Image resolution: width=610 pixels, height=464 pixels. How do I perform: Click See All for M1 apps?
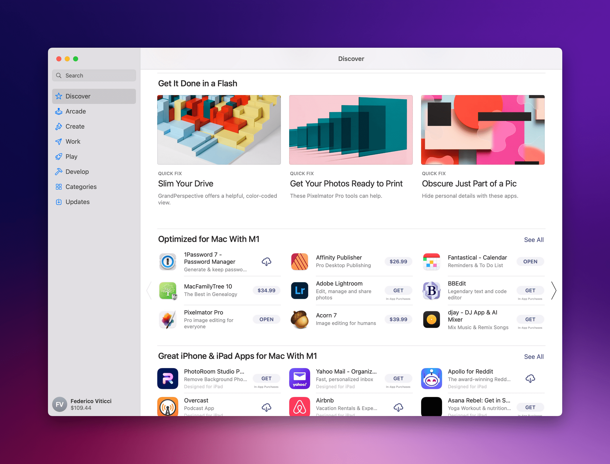point(533,239)
